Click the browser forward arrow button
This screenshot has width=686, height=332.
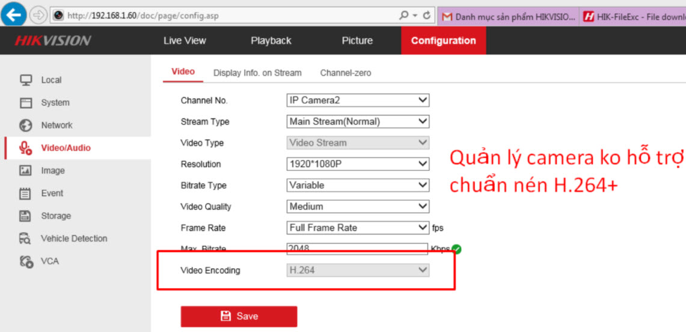point(39,16)
